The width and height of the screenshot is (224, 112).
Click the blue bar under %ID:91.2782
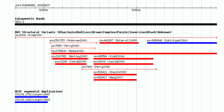pyautogui.click(x=31, y=97)
